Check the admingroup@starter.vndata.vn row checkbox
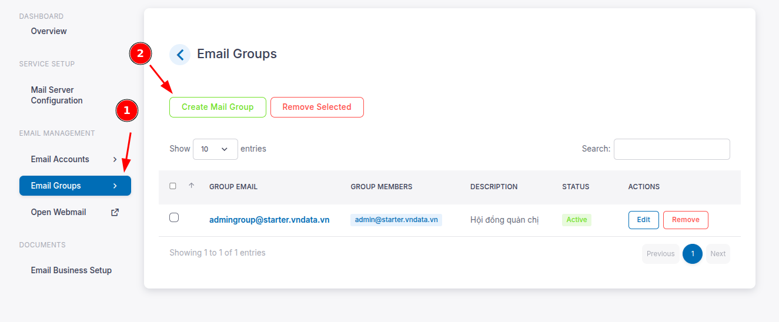 coord(174,217)
